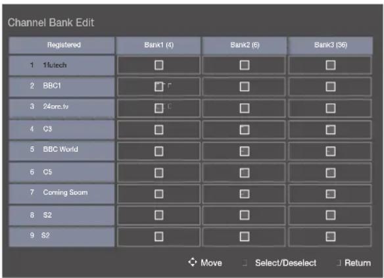Image resolution: width=384 pixels, height=278 pixels.
Task: Select Bank2 checkbox in the 24pre.tv row
Action: coord(245,108)
